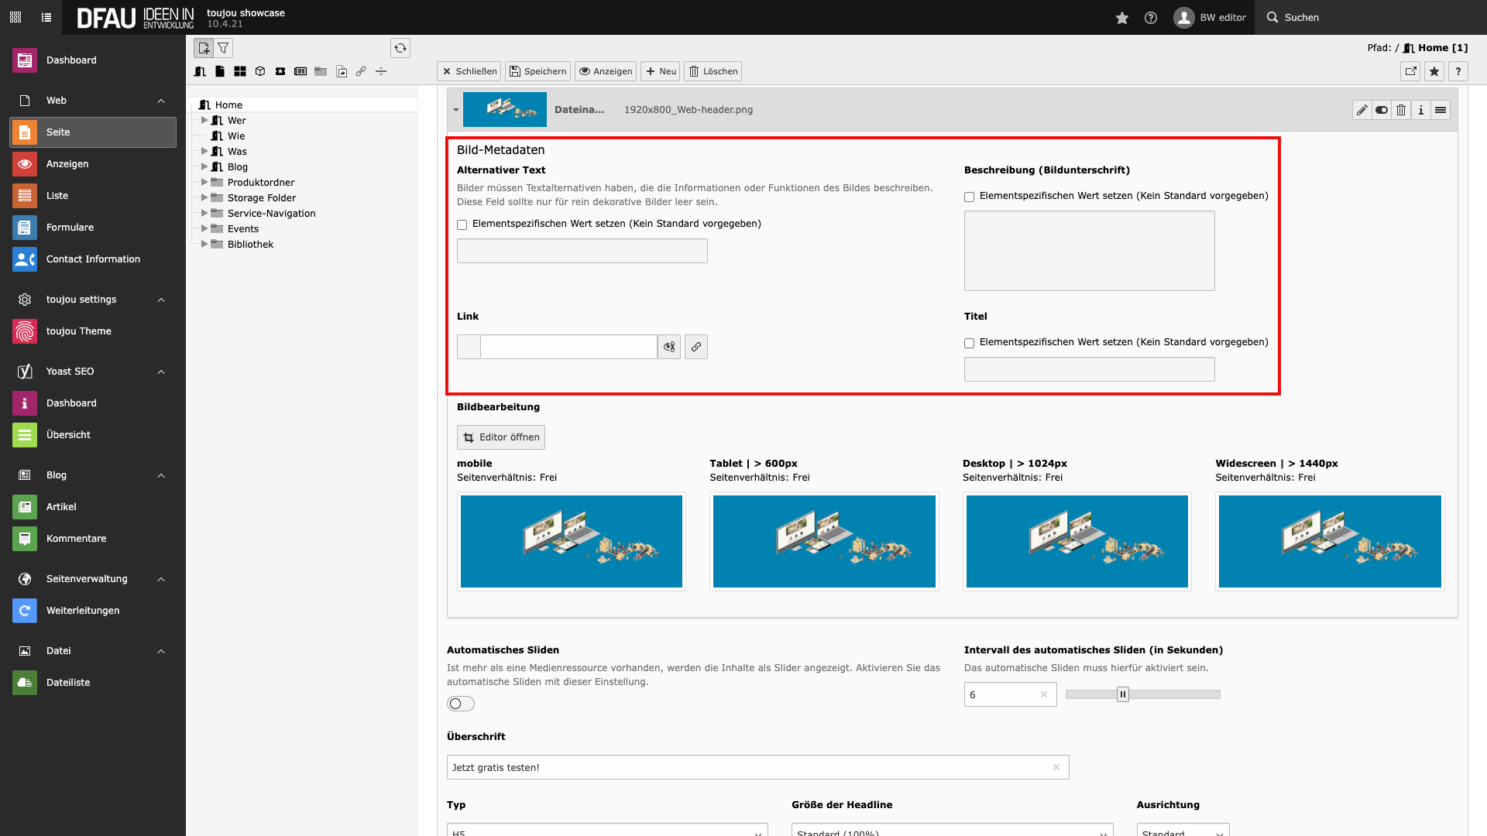The width and height of the screenshot is (1487, 836).
Task: Click the trash icon for image file
Action: pos(1401,110)
